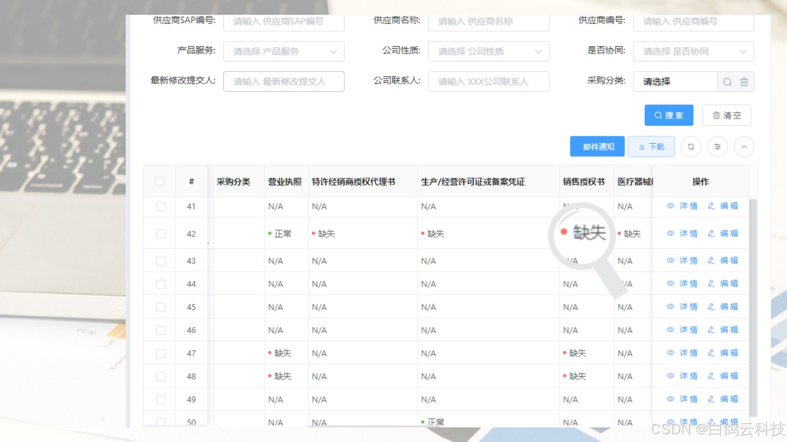The height and width of the screenshot is (442, 787).
Task: Click 编辑 pencil icon for row 49
Action: (711, 399)
